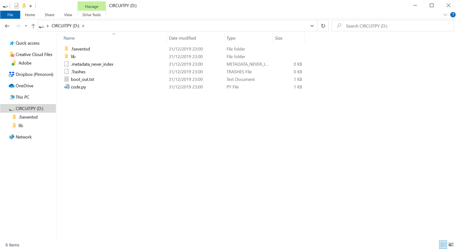This screenshot has width=457, height=249.
Task: Refresh the CIRCUITPY folder view
Action: (323, 26)
